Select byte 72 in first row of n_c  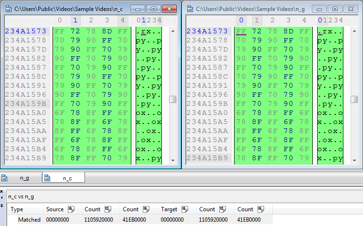pyautogui.click(x=75, y=31)
